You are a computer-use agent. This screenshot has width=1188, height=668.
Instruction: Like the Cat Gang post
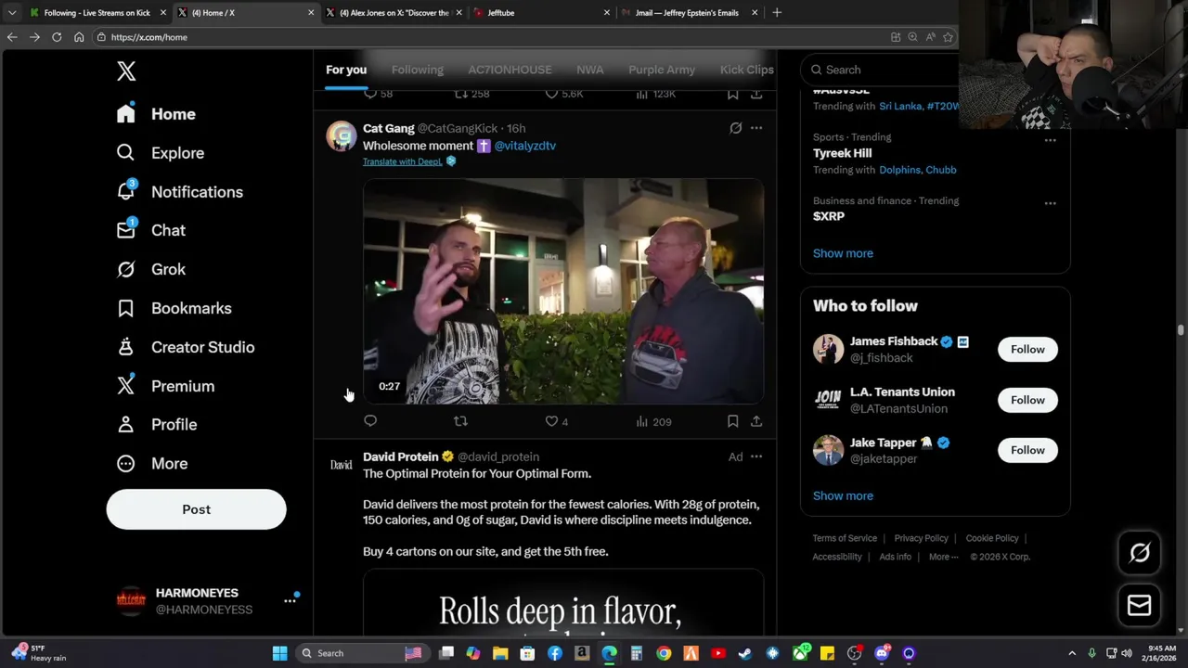coord(551,421)
